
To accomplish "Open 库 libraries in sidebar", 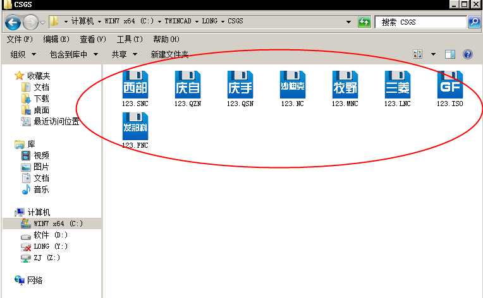I will coord(25,144).
